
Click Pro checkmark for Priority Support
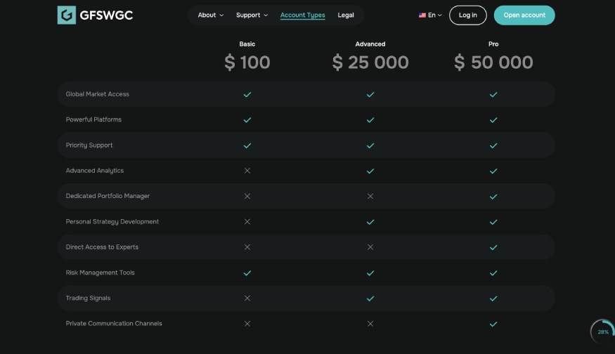pos(493,145)
